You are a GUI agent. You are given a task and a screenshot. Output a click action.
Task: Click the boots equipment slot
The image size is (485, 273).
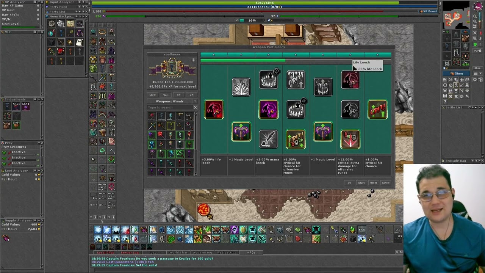click(x=456, y=61)
